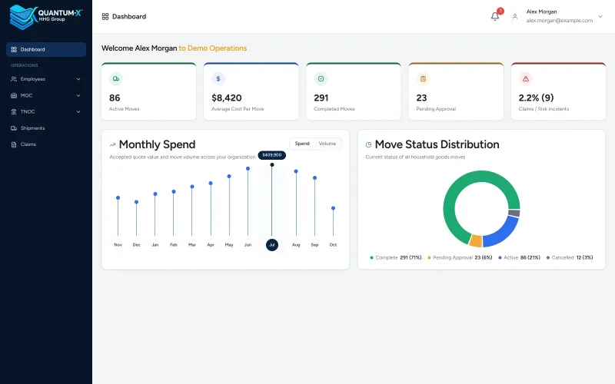Click the trend arrow icon beside Monthly Spend
This screenshot has width=615, height=384.
click(112, 144)
